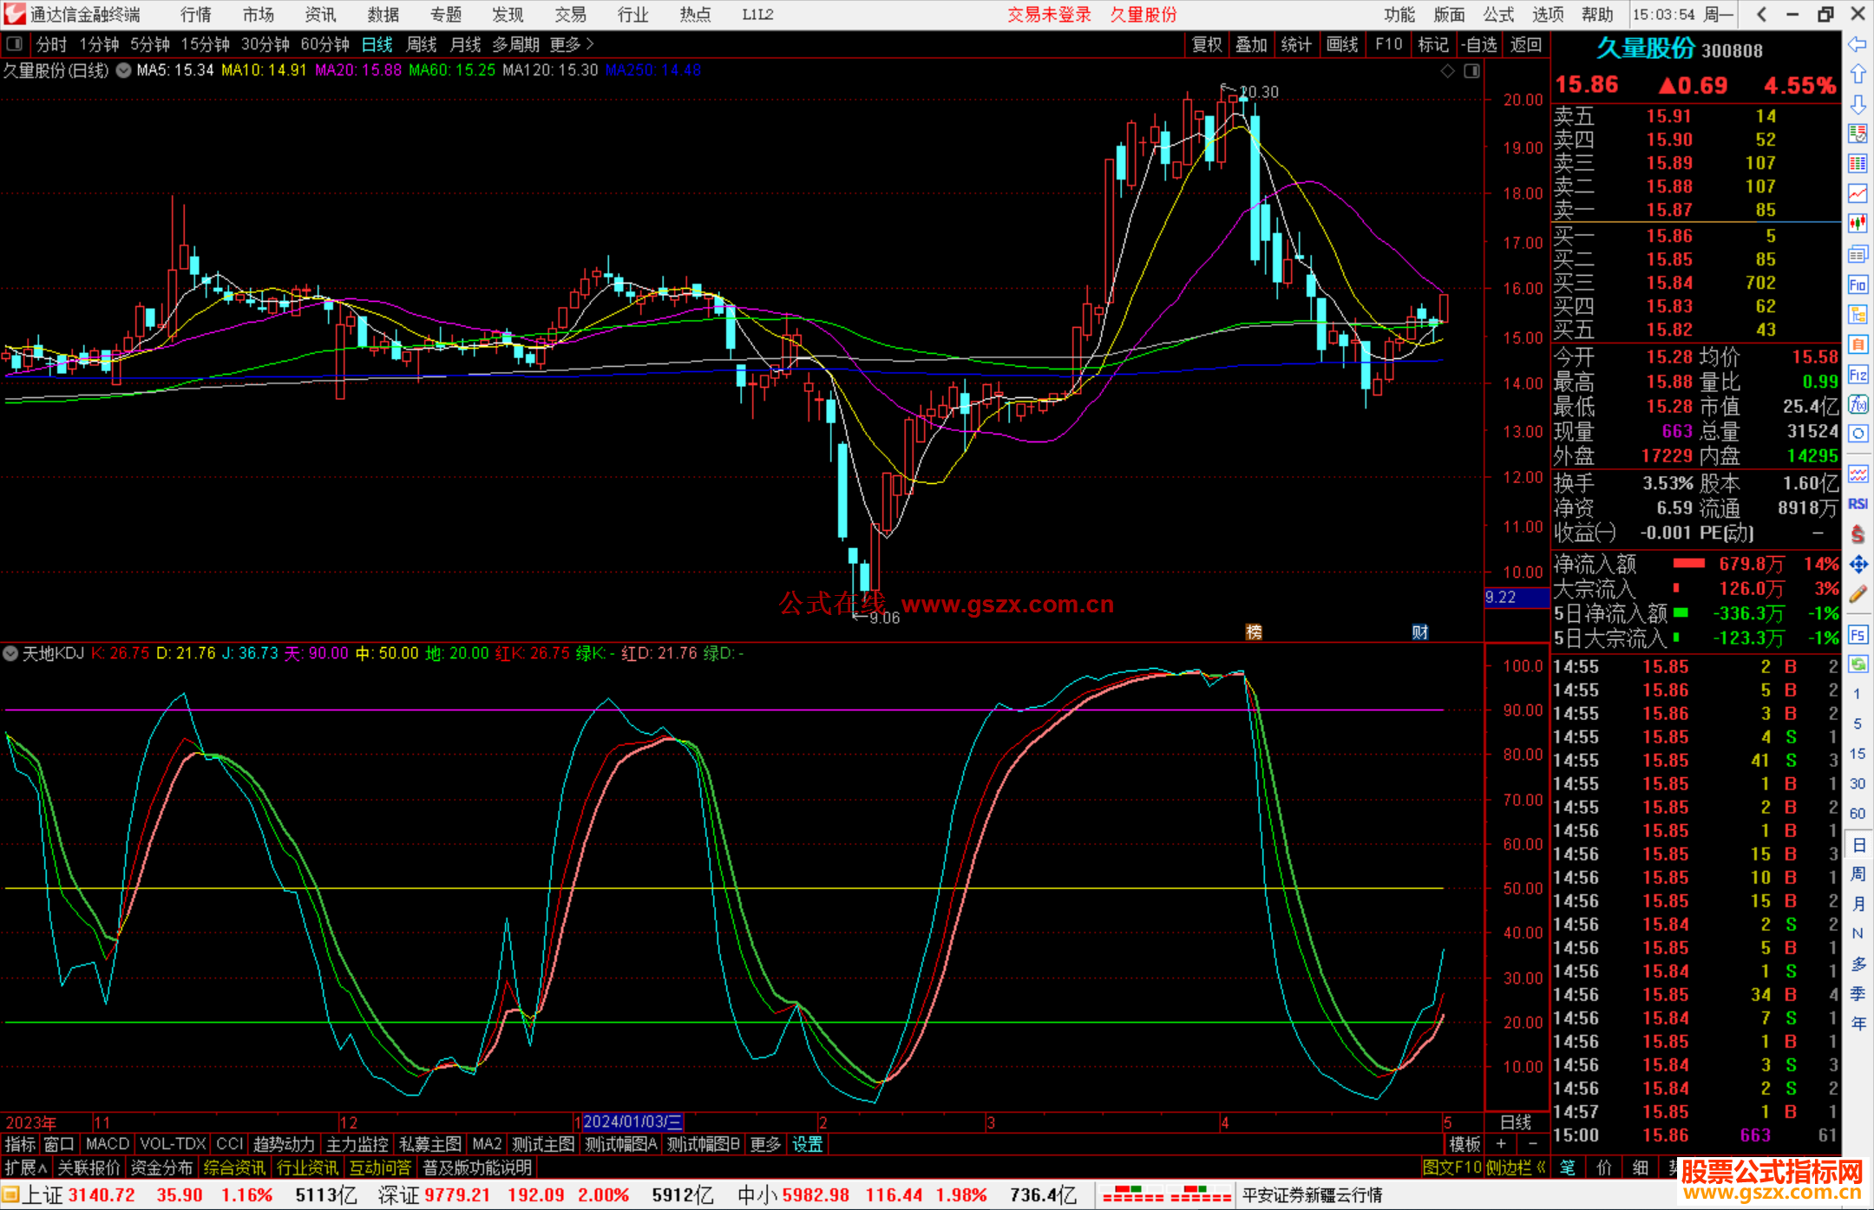Expand the 天地KDJ indicator dropdown arrow
This screenshot has height=1210, width=1874.
[10, 653]
